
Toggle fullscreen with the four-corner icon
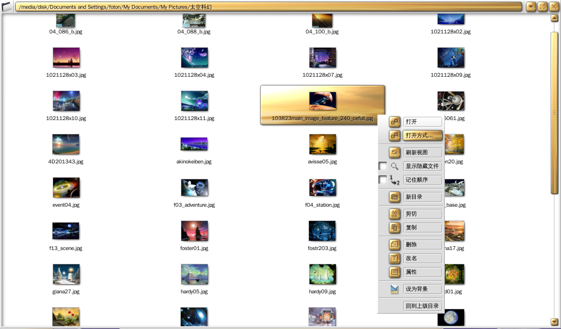542,7
